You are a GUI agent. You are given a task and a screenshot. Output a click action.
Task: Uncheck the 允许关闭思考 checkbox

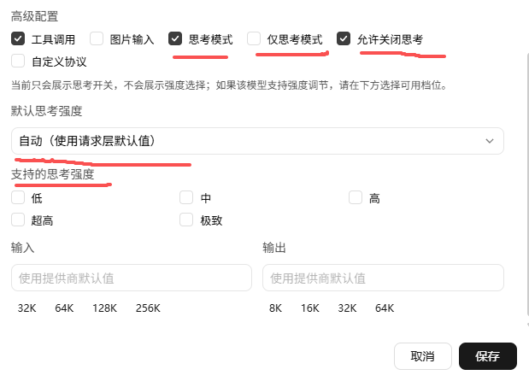pos(344,38)
